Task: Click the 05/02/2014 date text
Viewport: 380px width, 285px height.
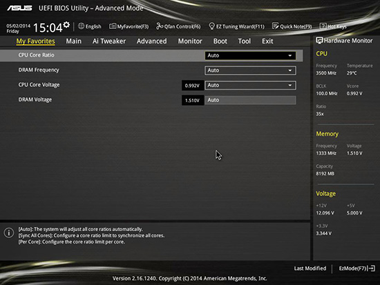Action: coord(19,26)
